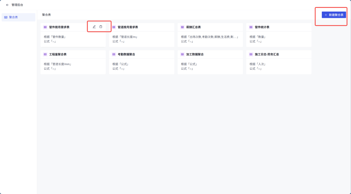Click the table icon of 施工日志-劳务汇总 card
Image resolution: width=351 pixels, height=194 pixels.
[x=251, y=55]
